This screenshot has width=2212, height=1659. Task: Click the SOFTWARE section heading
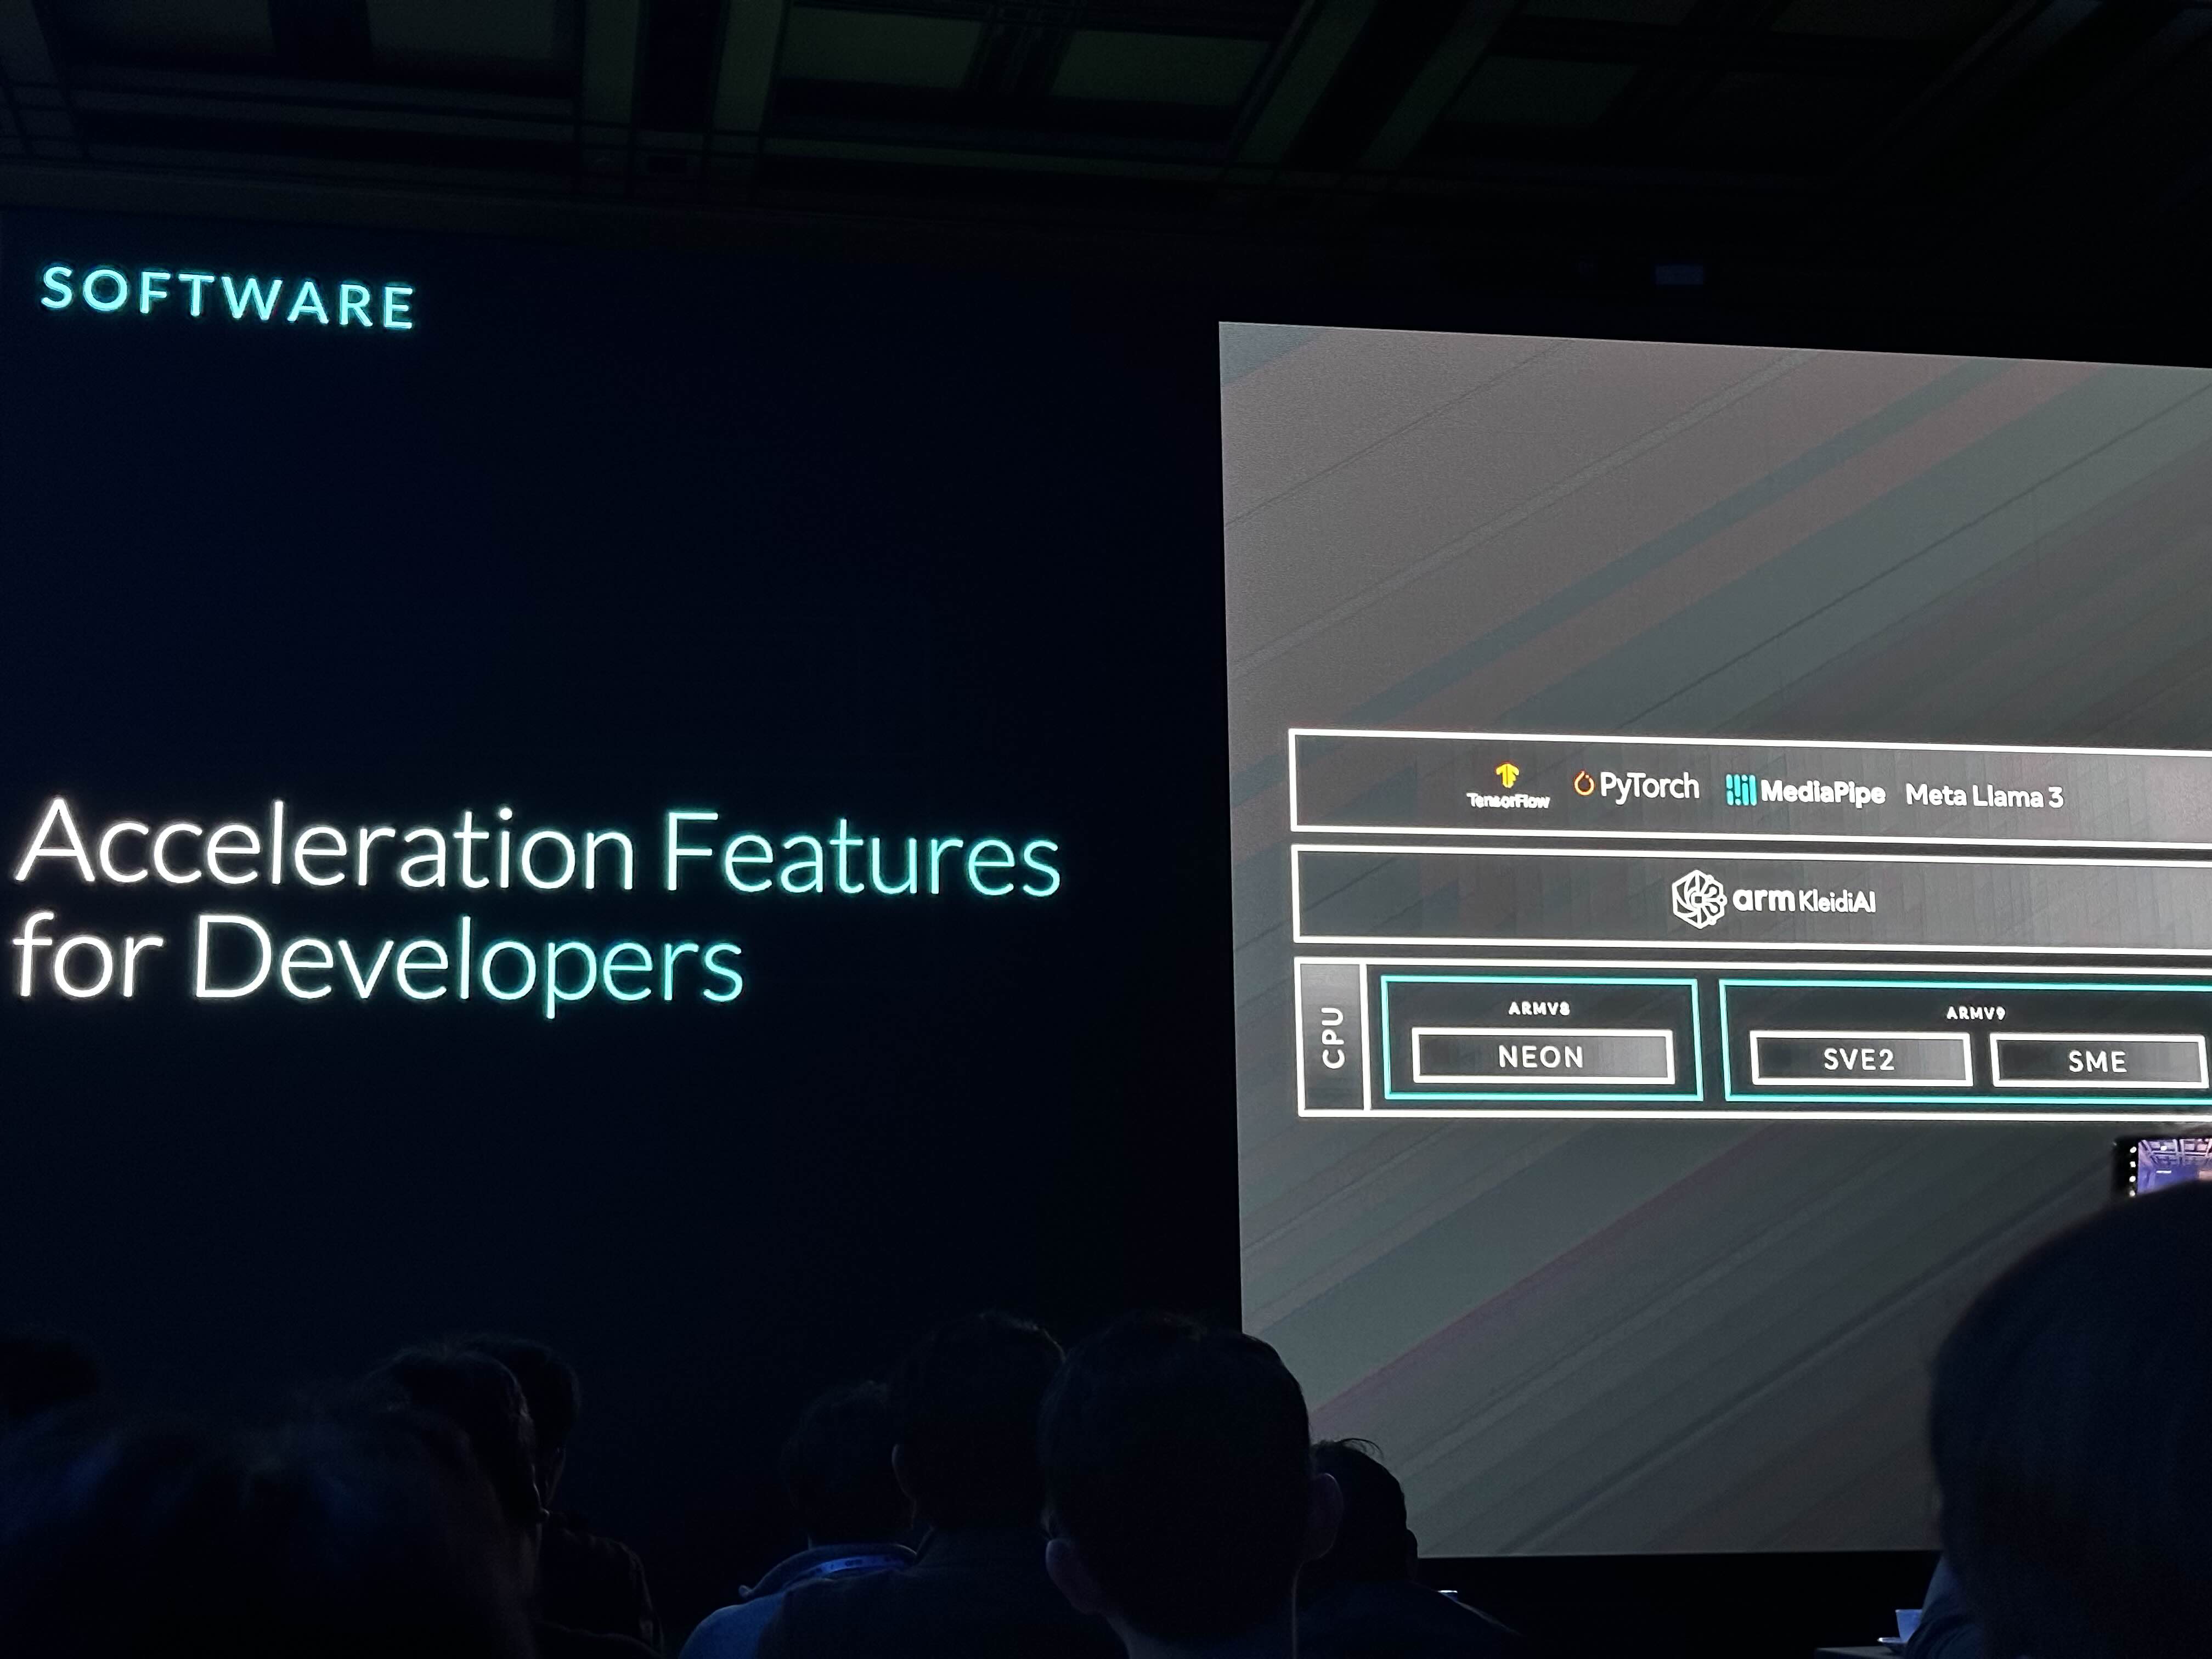click(x=227, y=297)
